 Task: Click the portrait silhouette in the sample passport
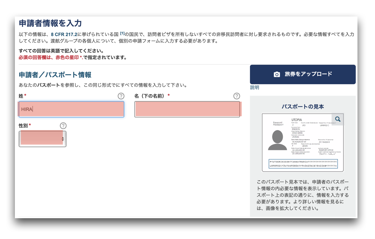tap(277, 140)
